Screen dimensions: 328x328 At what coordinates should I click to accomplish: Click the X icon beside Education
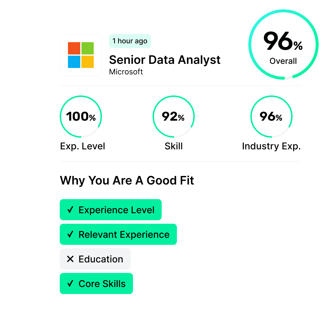70,259
